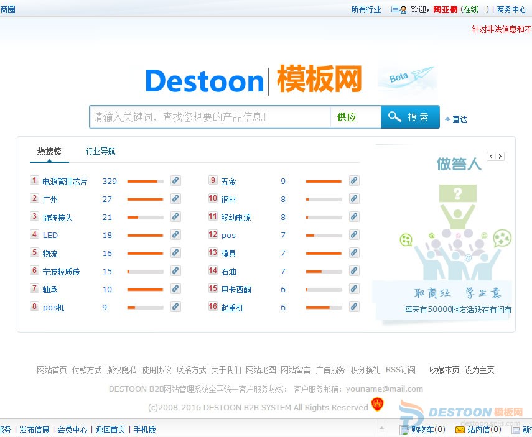Viewport: 532px width, 437px height.
Task: Click the shopping cart icon in the bottom bar
Action: click(404, 430)
